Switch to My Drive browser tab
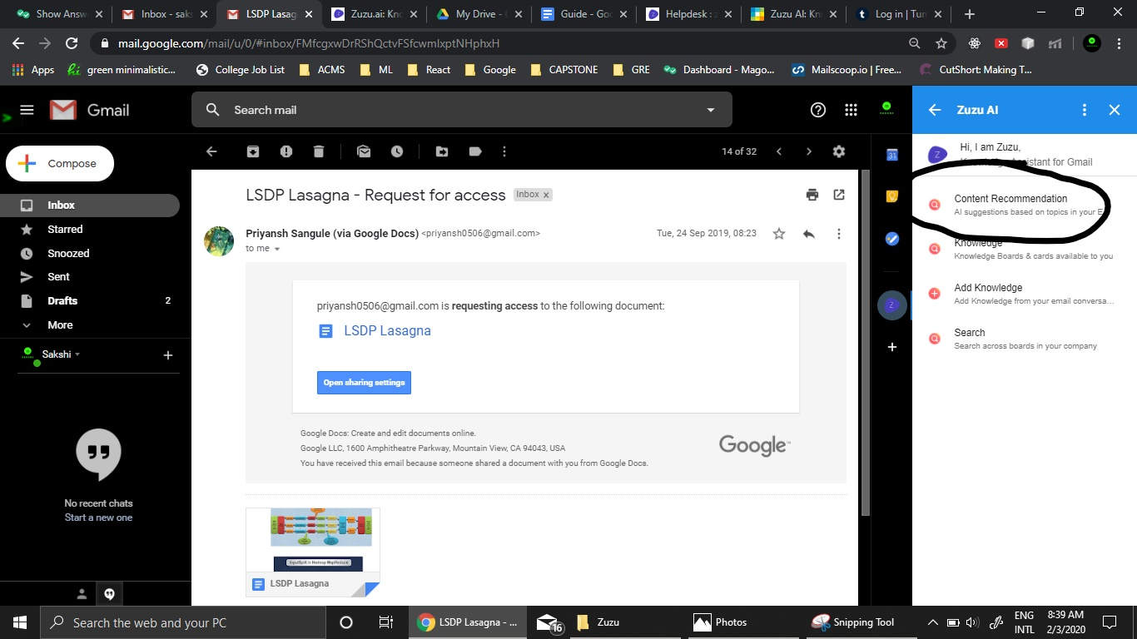Viewport: 1137px width, 639px height. click(x=479, y=14)
